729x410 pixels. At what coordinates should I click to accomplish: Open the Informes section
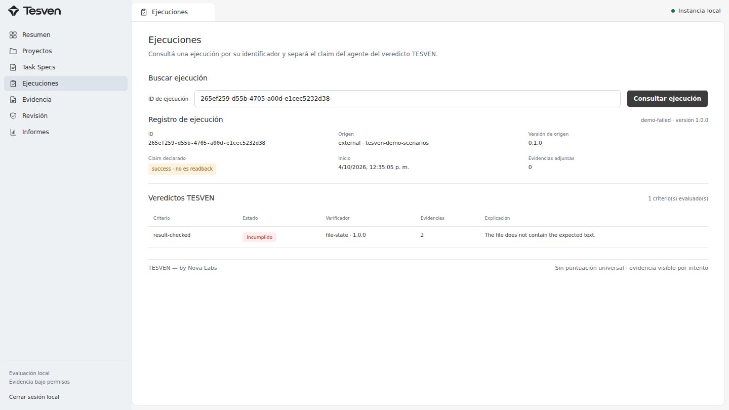66,132
